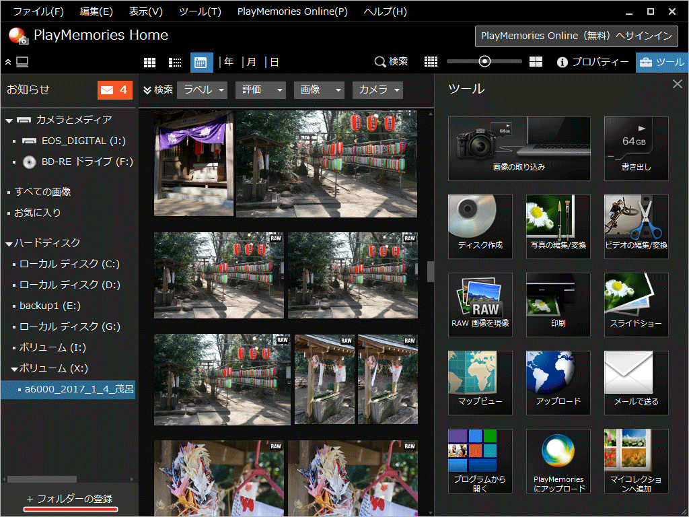Toggle the プロパティー info panel
The height and width of the screenshot is (517, 689).
(x=593, y=62)
